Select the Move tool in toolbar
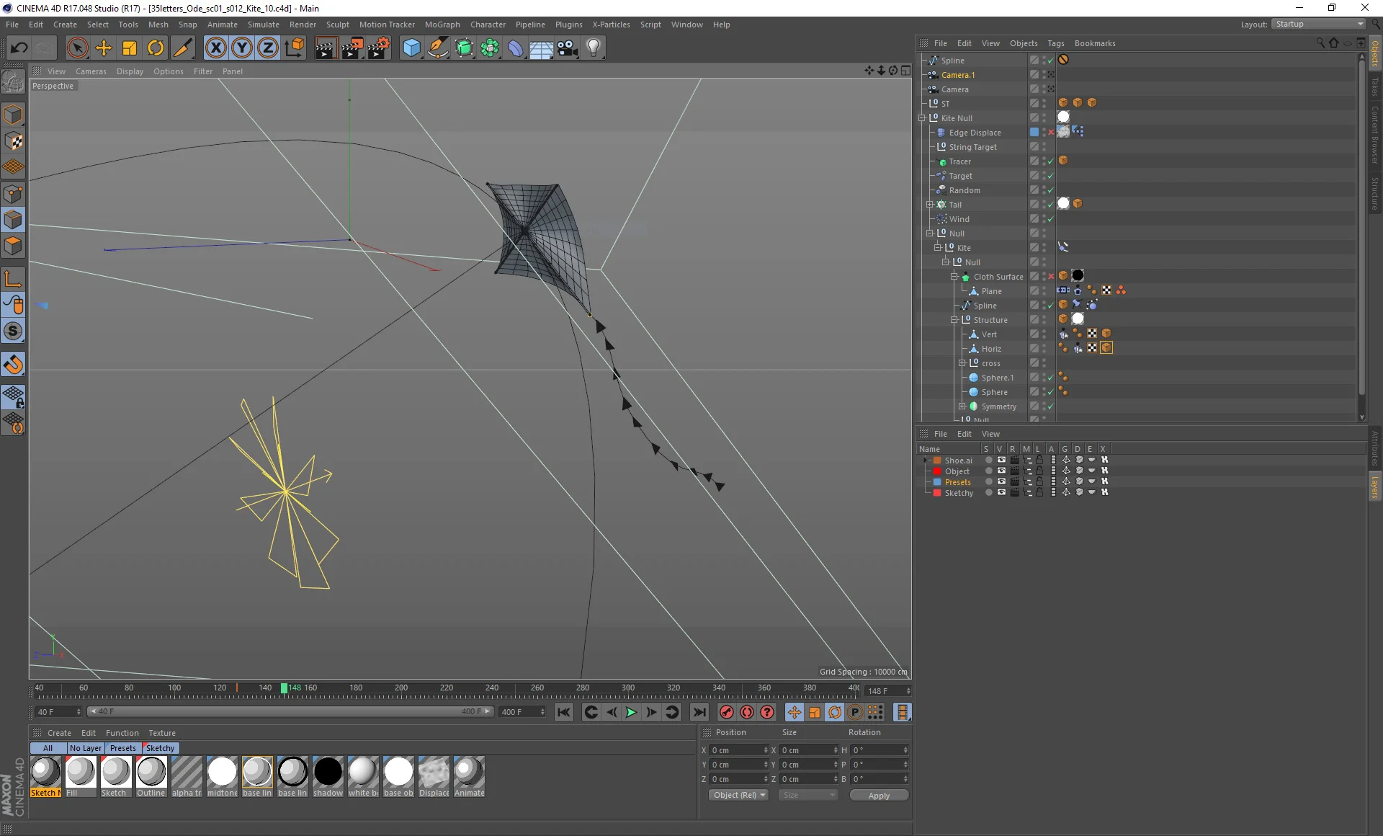The width and height of the screenshot is (1383, 836). (104, 48)
